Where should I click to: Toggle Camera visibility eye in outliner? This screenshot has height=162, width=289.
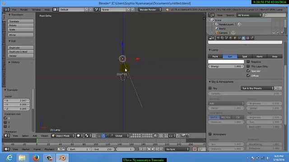pyautogui.click(x=274, y=33)
